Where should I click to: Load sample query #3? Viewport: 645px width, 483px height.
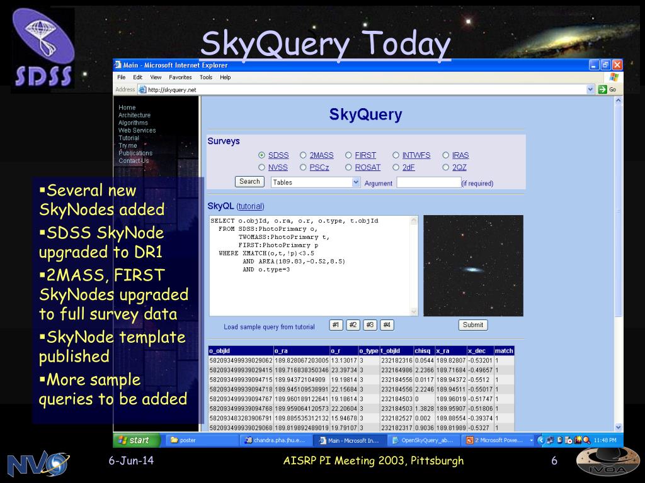[370, 325]
